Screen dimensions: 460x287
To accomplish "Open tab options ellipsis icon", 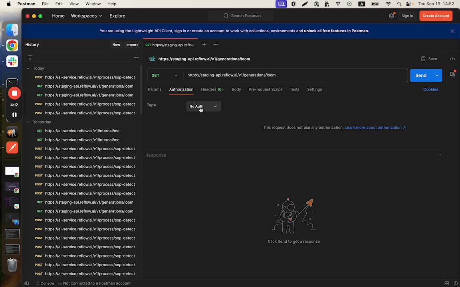I will (216, 45).
